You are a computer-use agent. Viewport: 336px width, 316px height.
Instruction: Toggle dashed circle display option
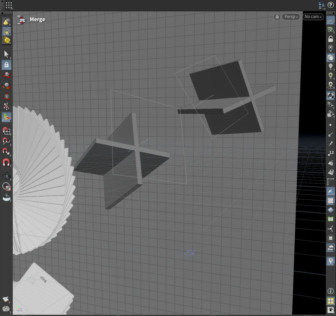tap(330, 238)
